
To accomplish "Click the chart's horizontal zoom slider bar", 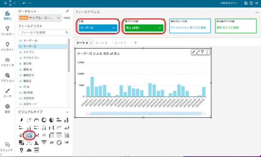I will coord(146,113).
